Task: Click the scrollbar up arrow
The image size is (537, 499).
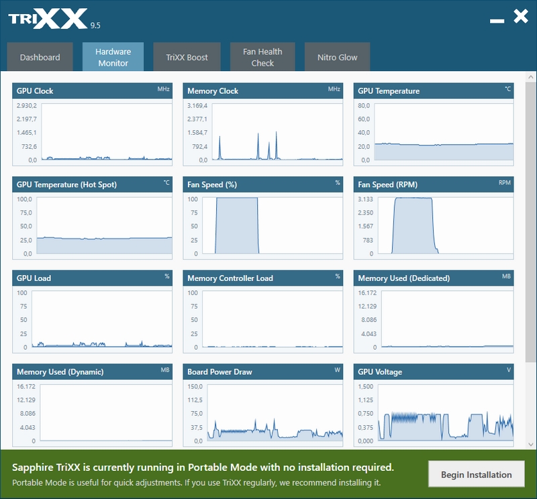Action: click(531, 77)
